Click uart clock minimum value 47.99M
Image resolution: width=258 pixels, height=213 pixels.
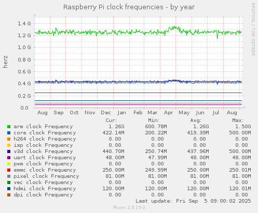tap(157, 158)
